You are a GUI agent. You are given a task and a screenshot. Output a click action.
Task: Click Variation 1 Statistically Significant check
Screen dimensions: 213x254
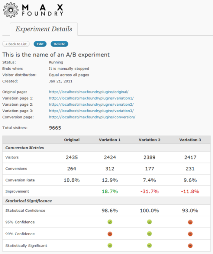(x=110, y=245)
